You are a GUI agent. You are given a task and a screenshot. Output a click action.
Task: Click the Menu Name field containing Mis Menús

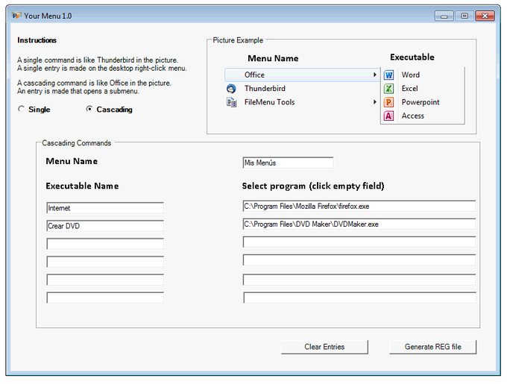(288, 163)
